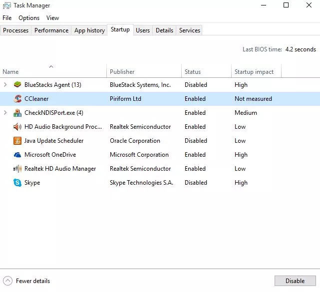The width and height of the screenshot is (320, 292).
Task: Expand the BlueStacks Agent group
Action: coord(5,84)
